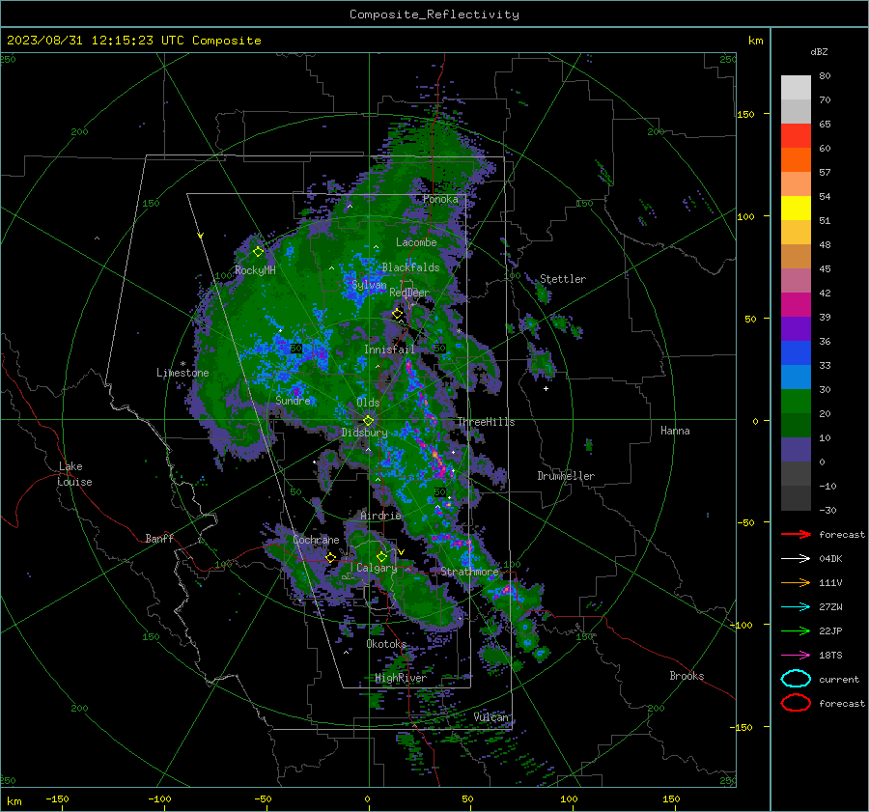Screen dimensions: 869x812
Task: Click the yellow diamond marker at Calgary
Action: point(381,556)
